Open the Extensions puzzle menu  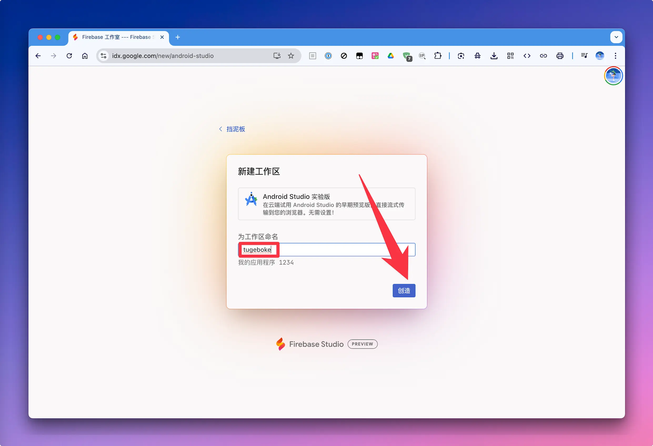pyautogui.click(x=438, y=56)
